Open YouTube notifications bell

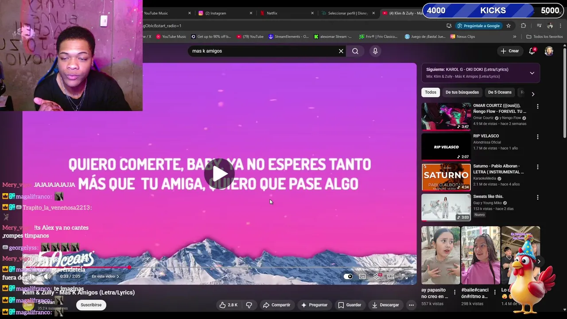(532, 51)
